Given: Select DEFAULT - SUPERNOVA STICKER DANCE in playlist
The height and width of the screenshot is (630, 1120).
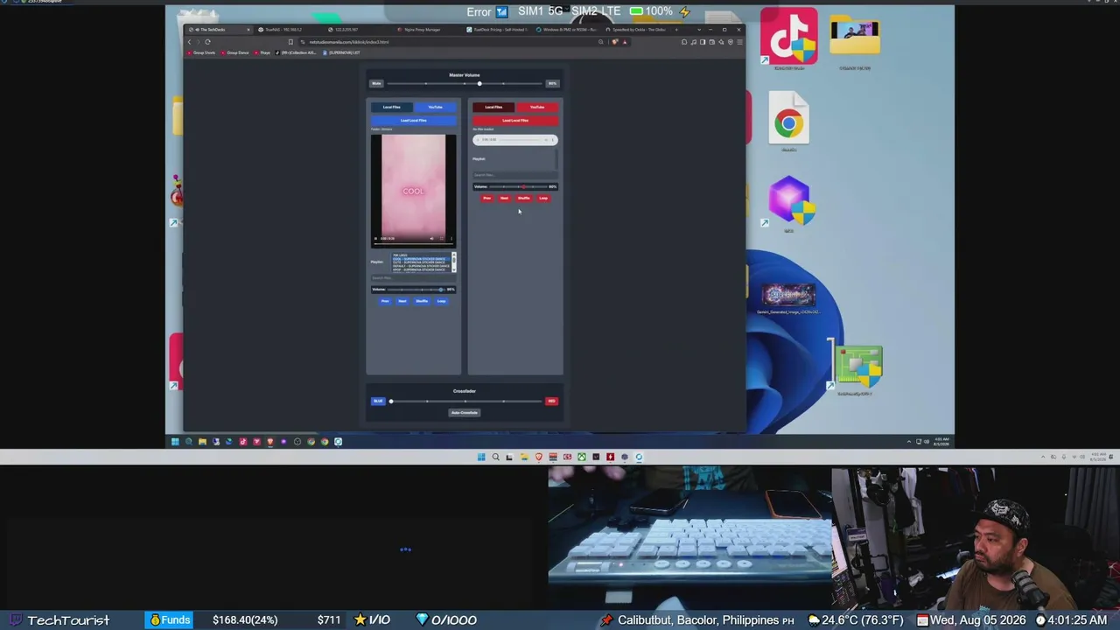Looking at the screenshot, I should coord(420,266).
